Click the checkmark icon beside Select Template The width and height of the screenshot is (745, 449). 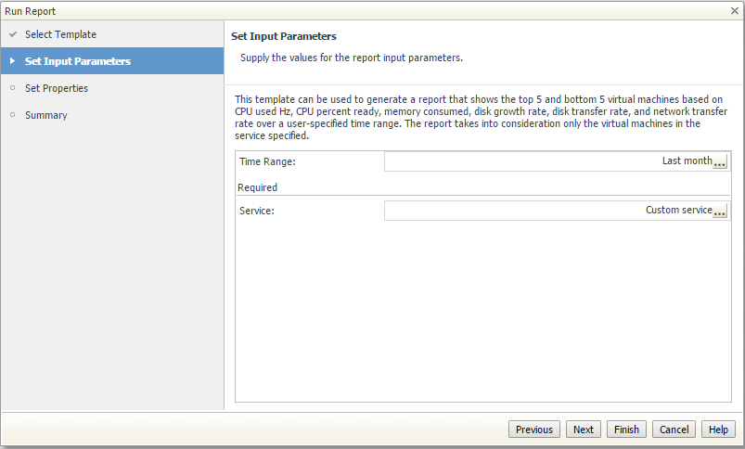[x=13, y=34]
